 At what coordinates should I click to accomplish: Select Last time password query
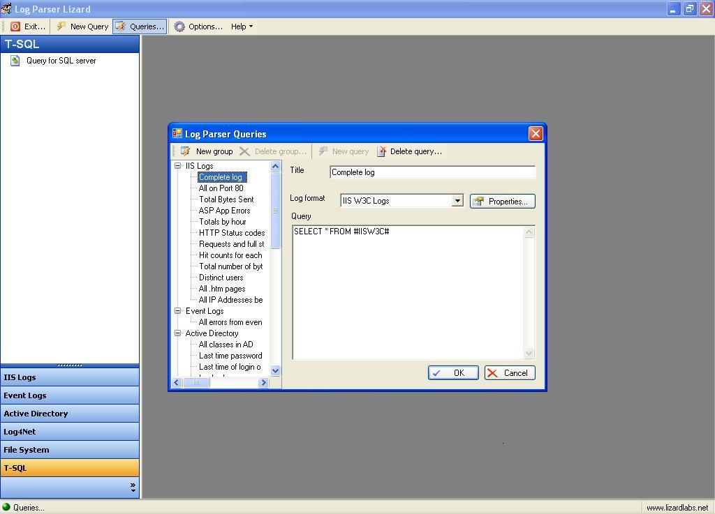[230, 356]
